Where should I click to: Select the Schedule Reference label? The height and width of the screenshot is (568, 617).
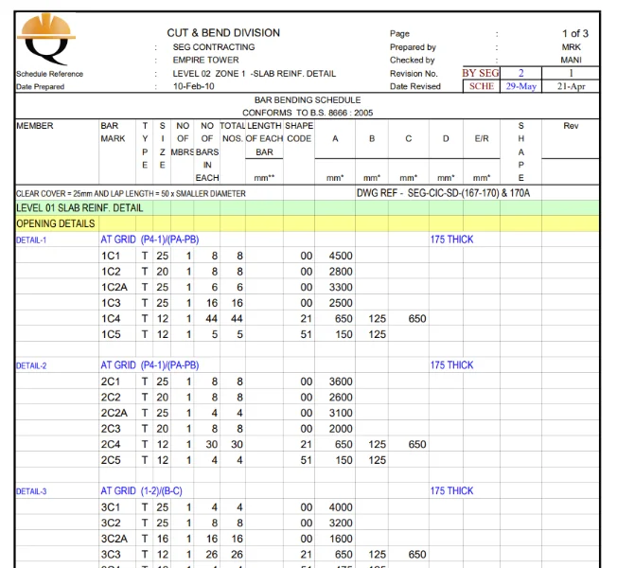49,74
